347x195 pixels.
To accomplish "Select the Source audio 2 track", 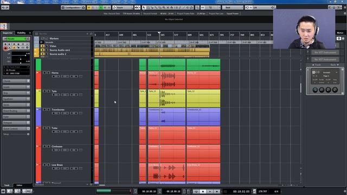I will pyautogui.click(x=58, y=54).
